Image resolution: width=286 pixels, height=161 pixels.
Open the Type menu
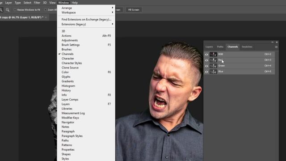(18, 3)
